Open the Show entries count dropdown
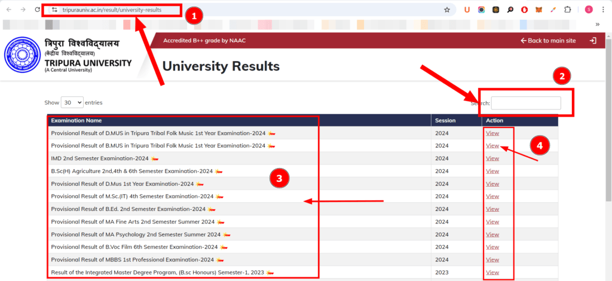This screenshot has height=281, width=612. click(72, 103)
